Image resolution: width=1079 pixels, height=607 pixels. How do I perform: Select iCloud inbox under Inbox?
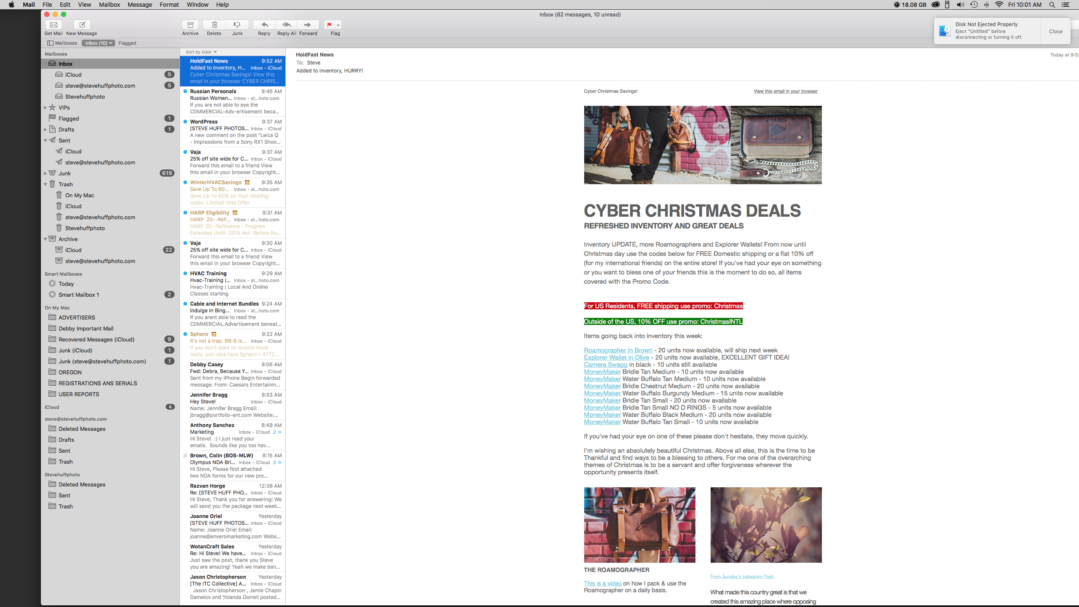click(x=110, y=75)
